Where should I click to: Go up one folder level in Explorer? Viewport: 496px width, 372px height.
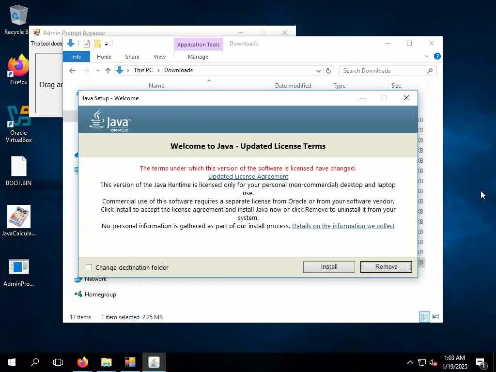click(x=108, y=71)
